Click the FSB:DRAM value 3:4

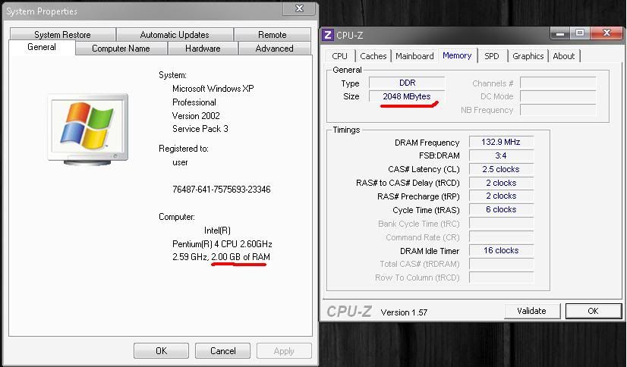point(501,155)
